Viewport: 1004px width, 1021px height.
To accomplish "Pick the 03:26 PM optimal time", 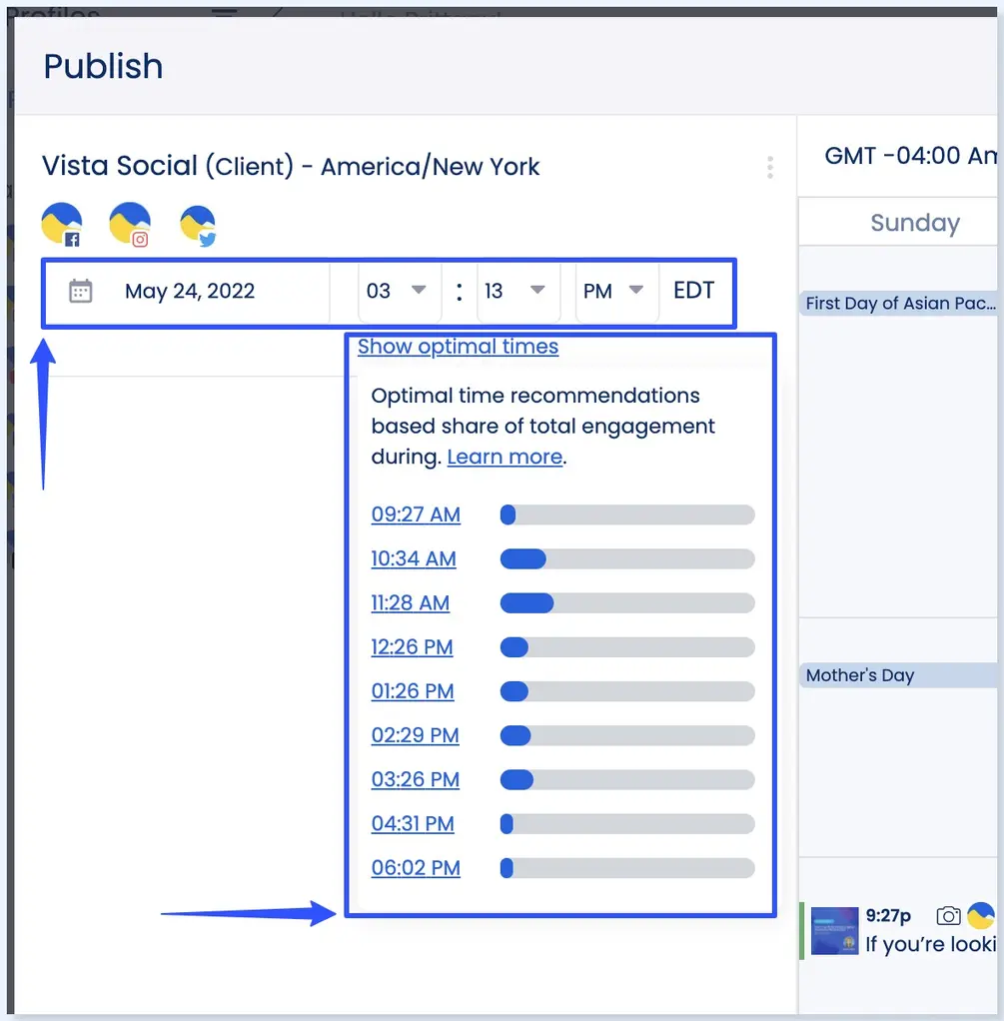I will (416, 779).
